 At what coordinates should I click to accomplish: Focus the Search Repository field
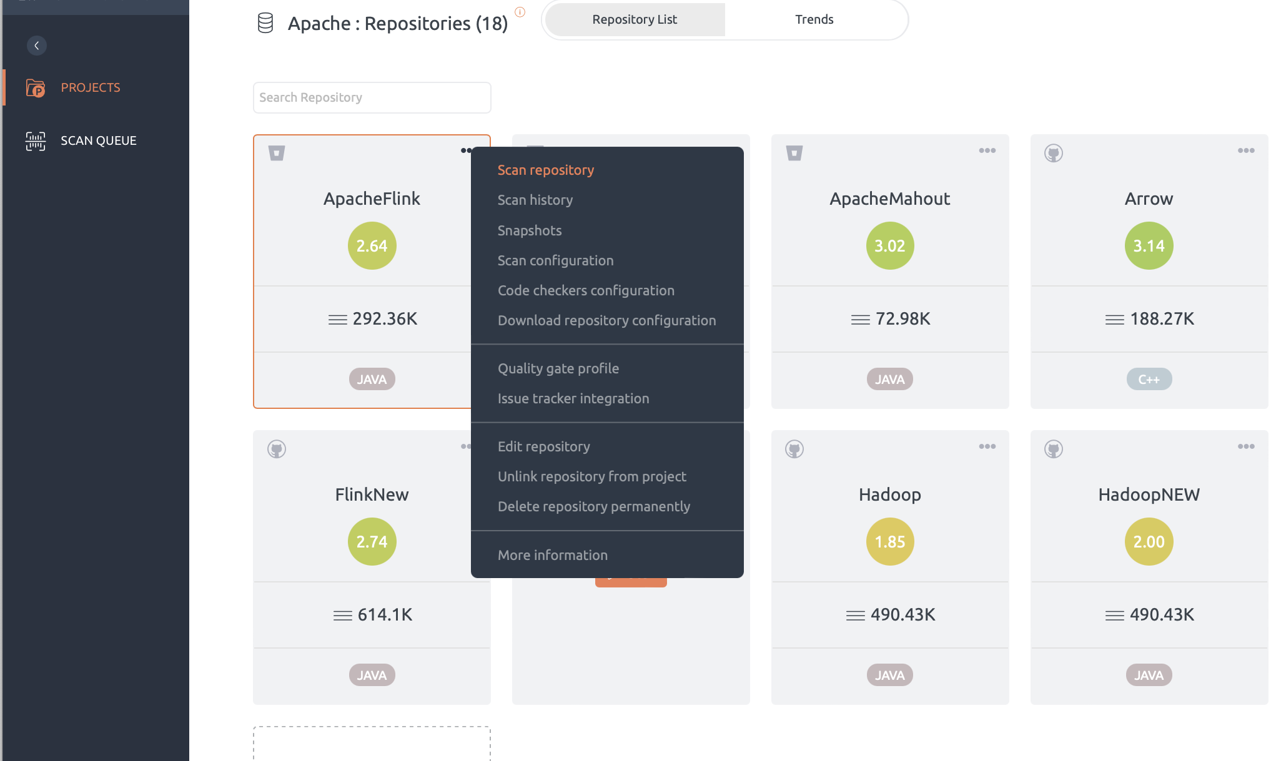[x=372, y=97]
